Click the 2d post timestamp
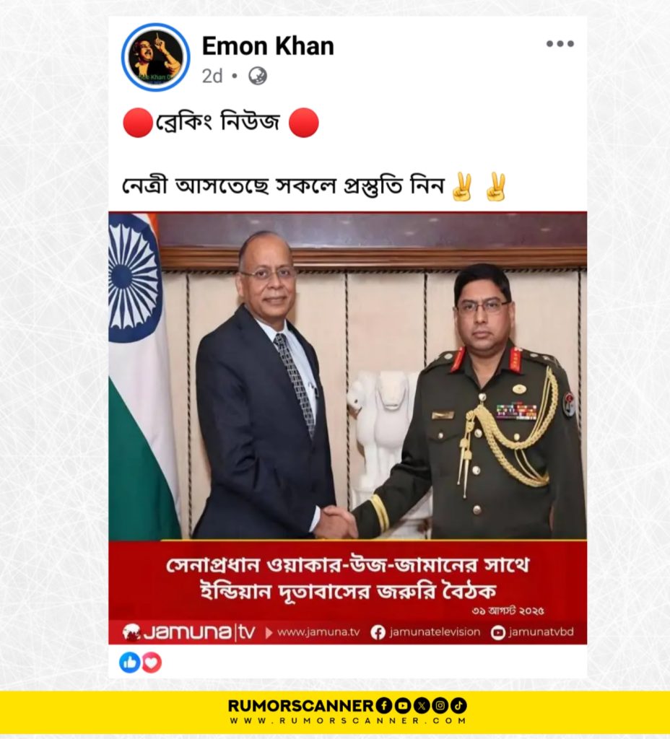Screen dimensions: 670x739 pyautogui.click(x=212, y=76)
